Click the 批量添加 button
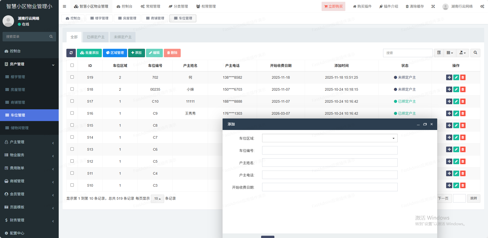 [x=89, y=53]
